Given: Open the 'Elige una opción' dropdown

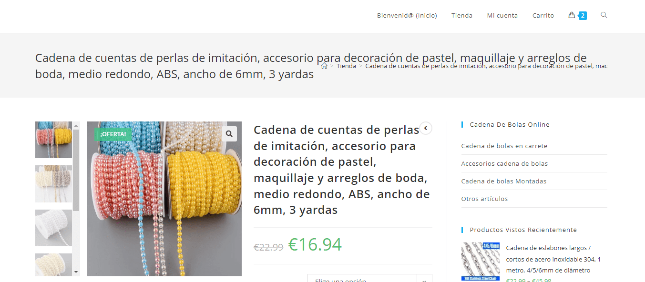Looking at the screenshot, I should click(369, 278).
